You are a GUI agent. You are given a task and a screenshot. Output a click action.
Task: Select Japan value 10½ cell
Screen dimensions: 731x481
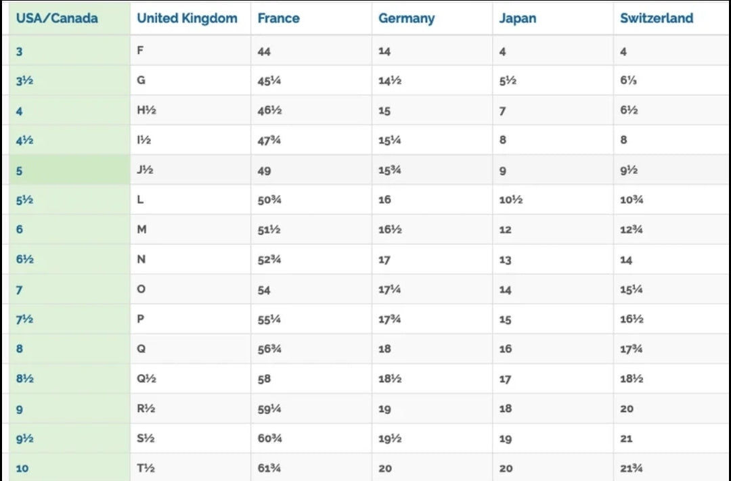pyautogui.click(x=553, y=200)
